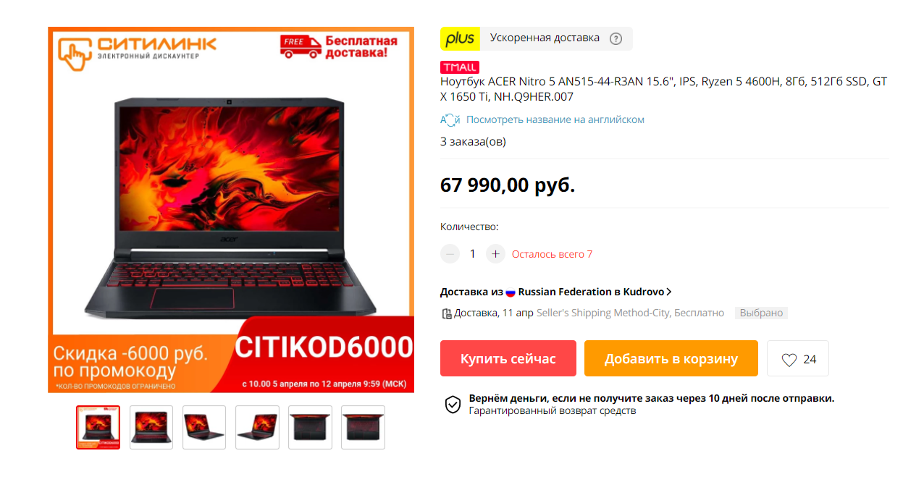Click the help question mark next to Ускоренная доставка
Image resolution: width=903 pixels, height=477 pixels.
tap(616, 38)
